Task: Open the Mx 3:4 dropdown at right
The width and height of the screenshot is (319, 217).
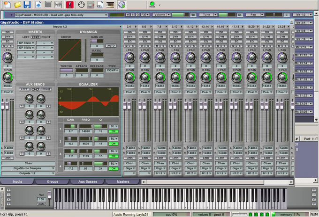Action: [x=304, y=23]
